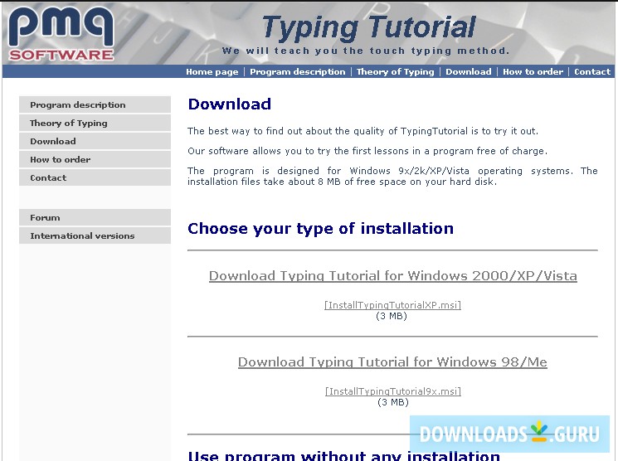
Task: Click the '(3 MB)' text under the XP installer
Action: 392,316
